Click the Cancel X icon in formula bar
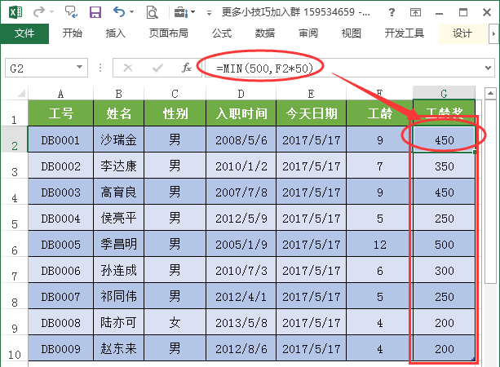Screen dimensions: 500x367 tap(128, 69)
